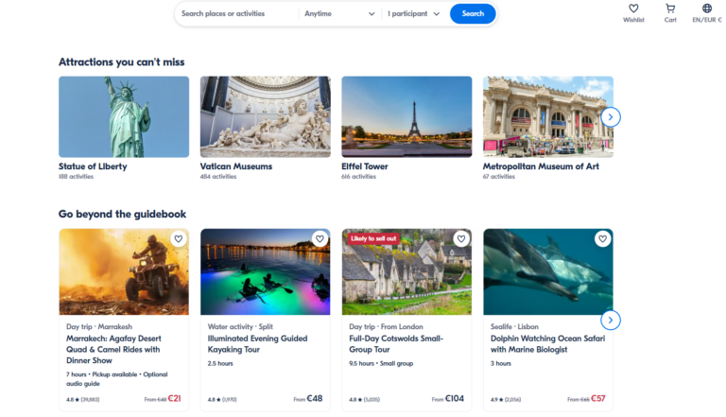
Task: Open the Wishlist heart icon
Action: (633, 9)
